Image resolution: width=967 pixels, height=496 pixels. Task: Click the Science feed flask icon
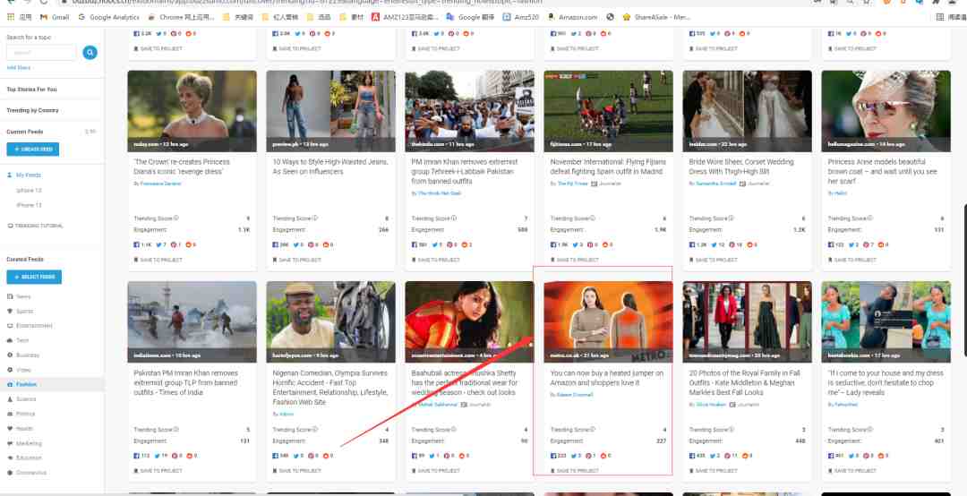pyautogui.click(x=10, y=399)
